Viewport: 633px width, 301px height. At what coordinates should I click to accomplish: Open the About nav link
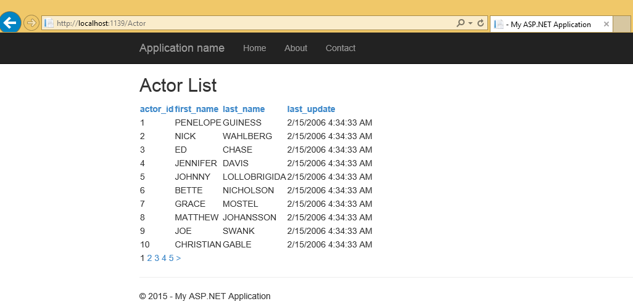(296, 48)
